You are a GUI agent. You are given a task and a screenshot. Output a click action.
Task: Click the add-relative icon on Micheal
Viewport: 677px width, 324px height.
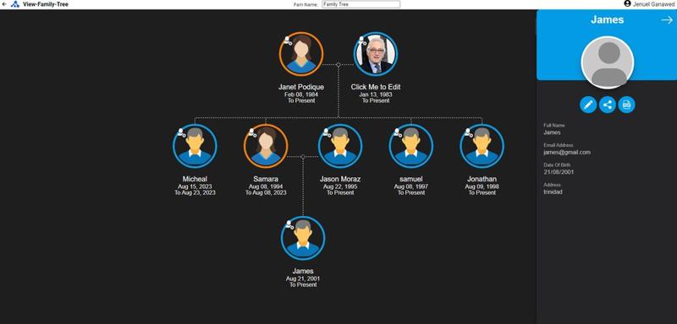181,132
